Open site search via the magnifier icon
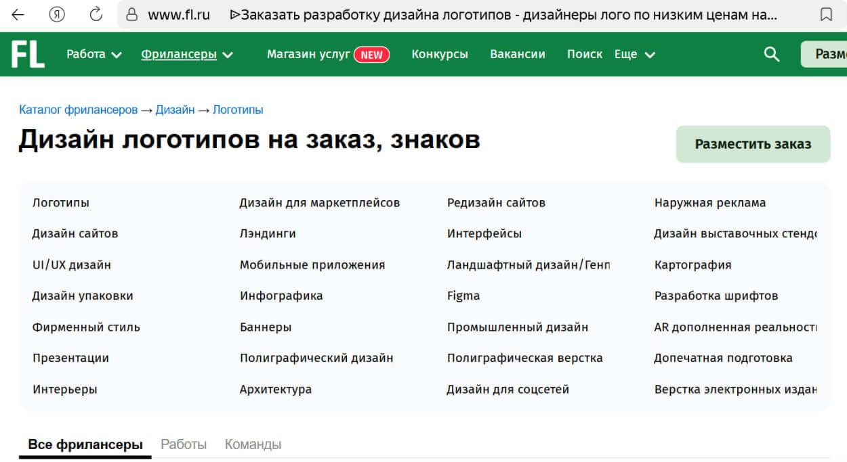This screenshot has width=847, height=462. click(x=770, y=54)
